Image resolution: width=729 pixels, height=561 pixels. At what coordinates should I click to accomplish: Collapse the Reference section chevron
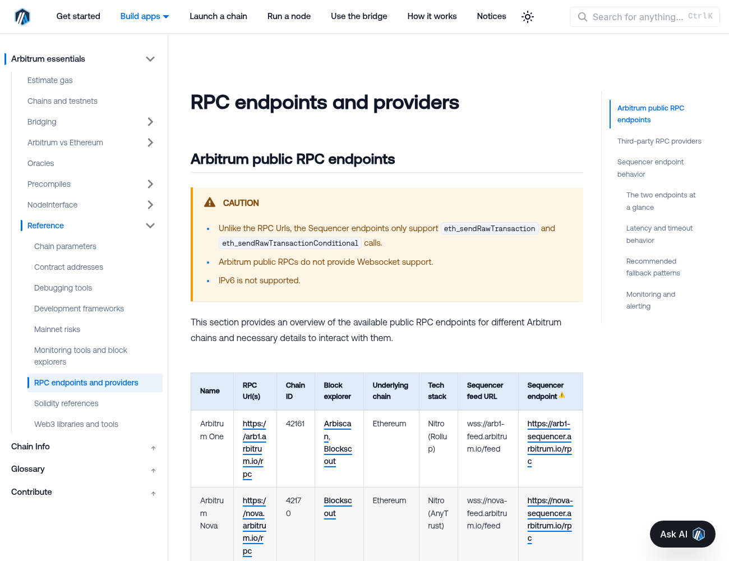(150, 226)
